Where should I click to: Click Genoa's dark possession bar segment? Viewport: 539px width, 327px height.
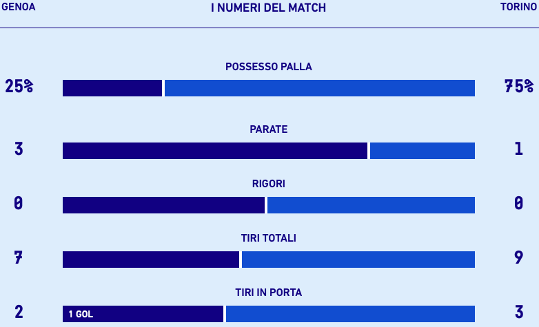(x=112, y=88)
